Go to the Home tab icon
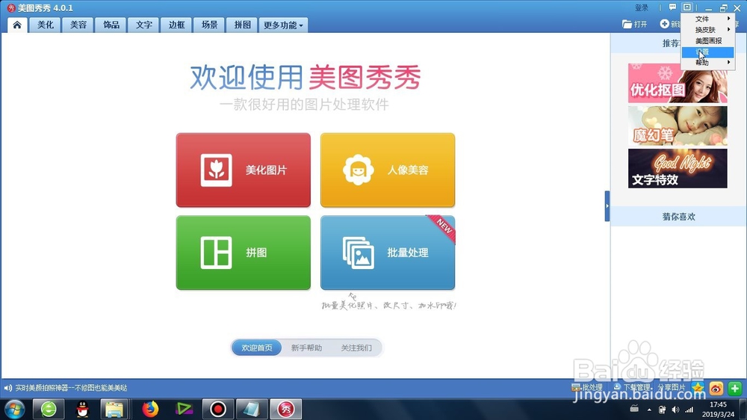The height and width of the screenshot is (420, 747). coord(17,25)
